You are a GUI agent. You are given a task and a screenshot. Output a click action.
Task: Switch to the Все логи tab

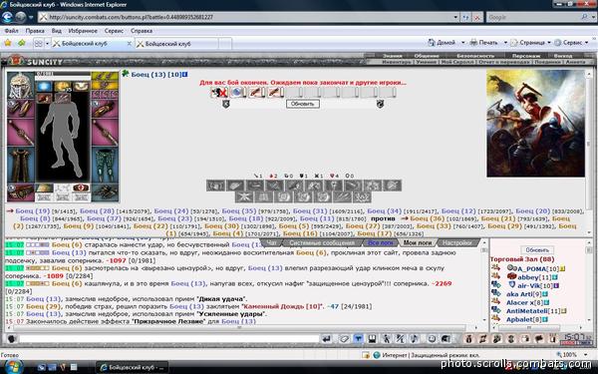[x=381, y=242]
